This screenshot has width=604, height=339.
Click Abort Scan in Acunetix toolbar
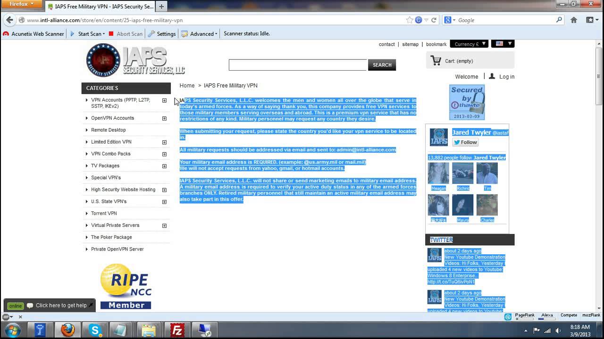pyautogui.click(x=126, y=34)
